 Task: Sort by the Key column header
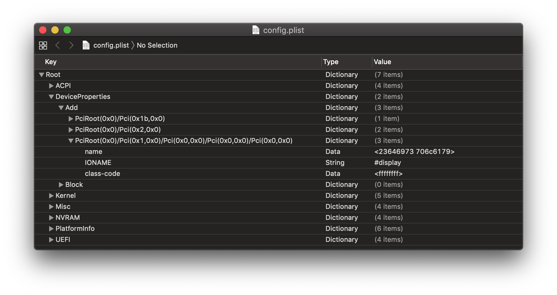[51, 62]
